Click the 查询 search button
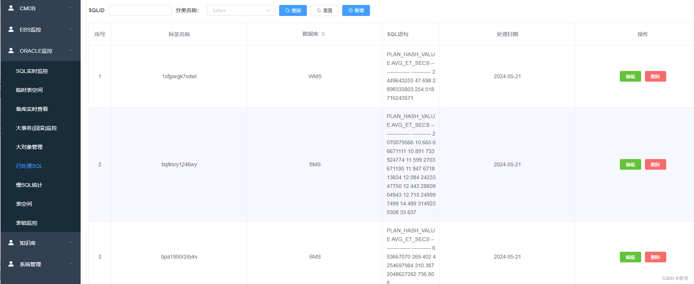Image resolution: width=694 pixels, height=284 pixels. [293, 10]
